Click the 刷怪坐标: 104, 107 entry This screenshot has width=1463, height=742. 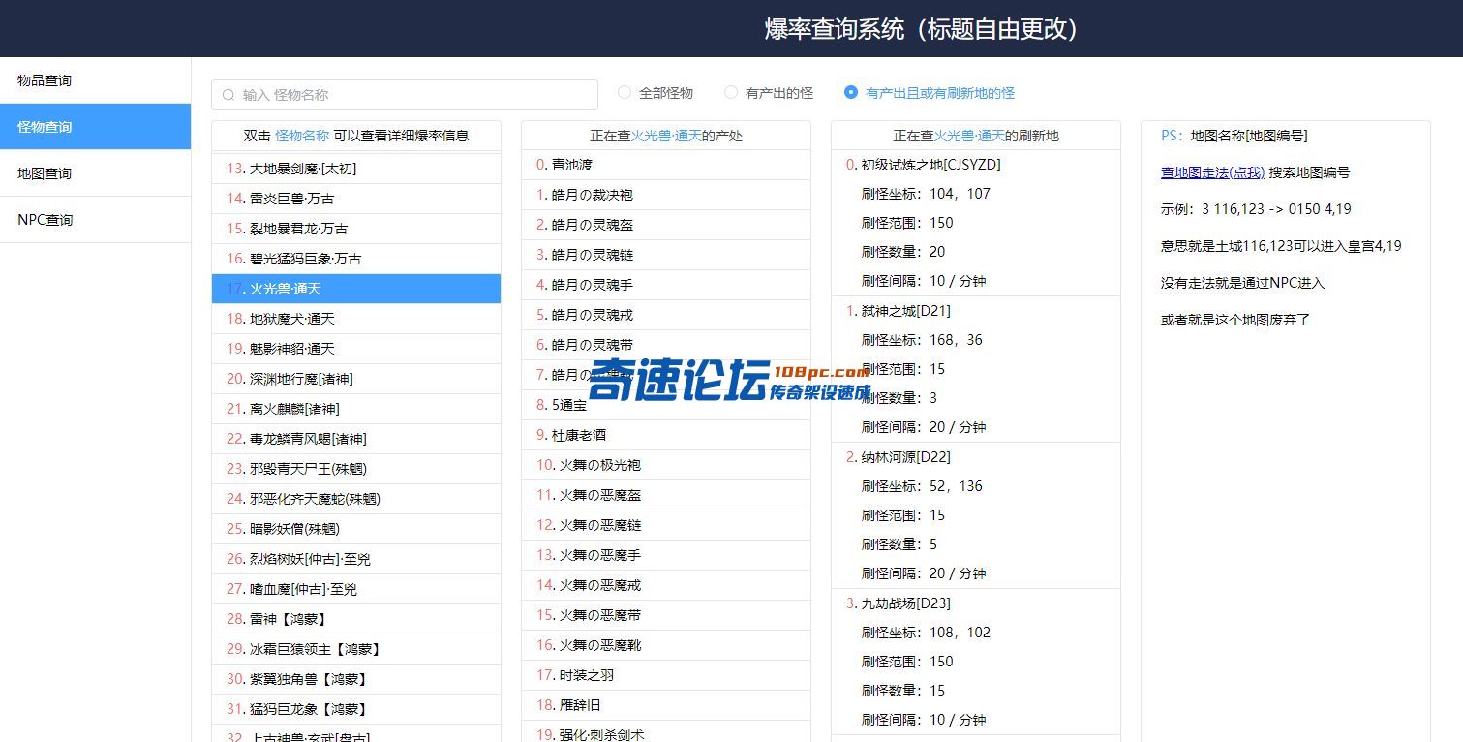pyautogui.click(x=926, y=194)
